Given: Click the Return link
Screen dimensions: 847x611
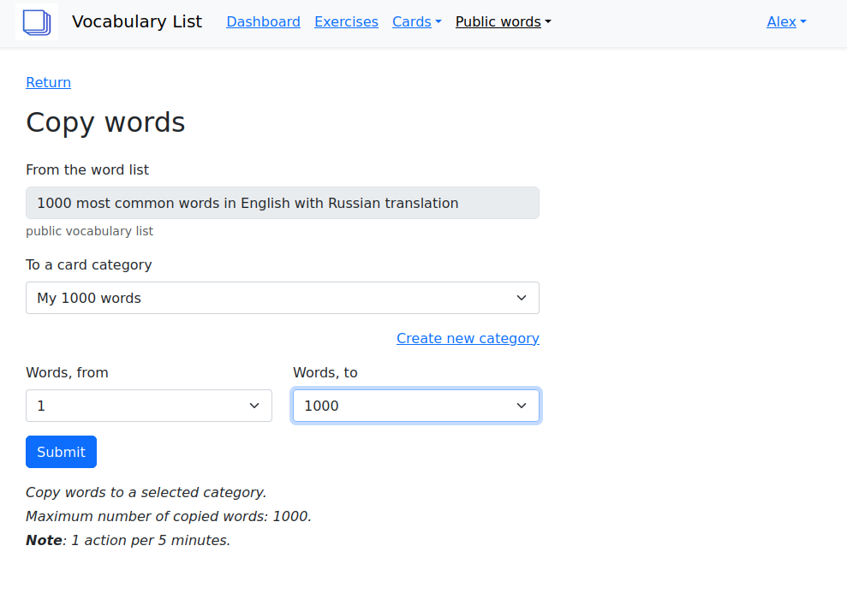Looking at the screenshot, I should point(48,83).
